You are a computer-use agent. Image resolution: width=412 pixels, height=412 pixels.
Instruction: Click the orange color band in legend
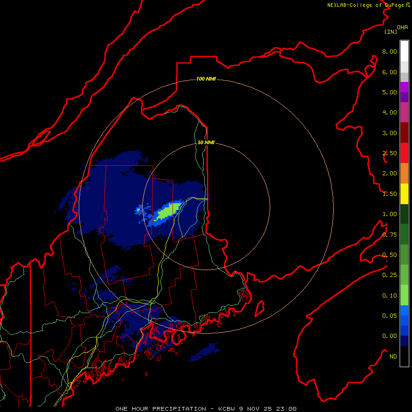click(404, 173)
